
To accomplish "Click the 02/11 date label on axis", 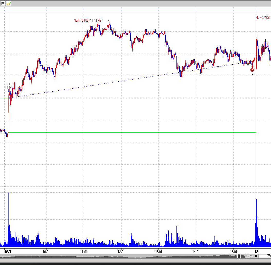I will click(9, 251).
